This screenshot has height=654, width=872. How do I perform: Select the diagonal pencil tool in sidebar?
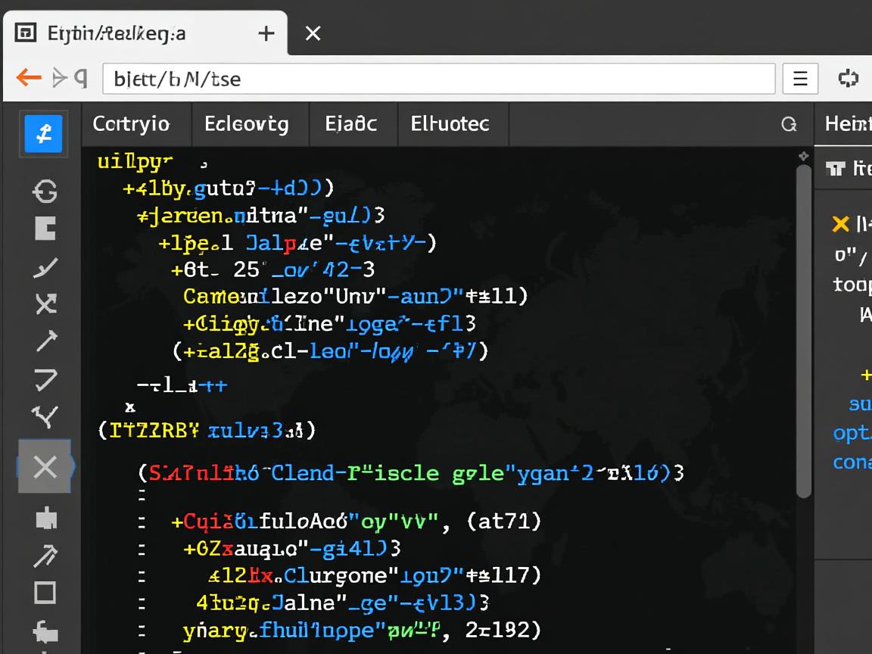pos(45,267)
